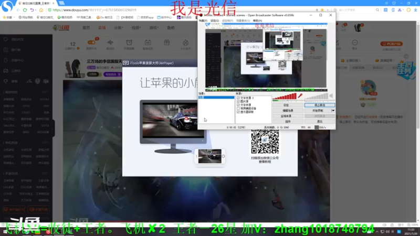Click the browser address bar URL
The height and width of the screenshot is (236, 420).
coord(94,10)
